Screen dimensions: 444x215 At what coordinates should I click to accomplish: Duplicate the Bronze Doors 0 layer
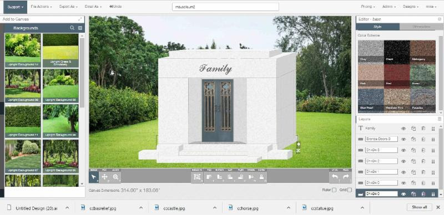[x=413, y=139]
